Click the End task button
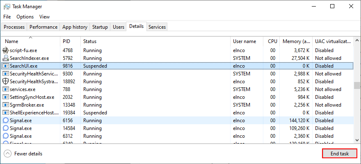 click(340, 154)
